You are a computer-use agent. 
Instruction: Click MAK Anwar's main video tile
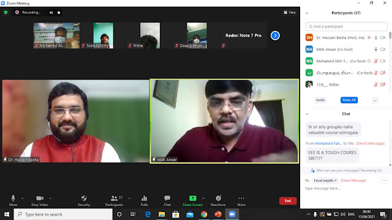tap(224, 121)
